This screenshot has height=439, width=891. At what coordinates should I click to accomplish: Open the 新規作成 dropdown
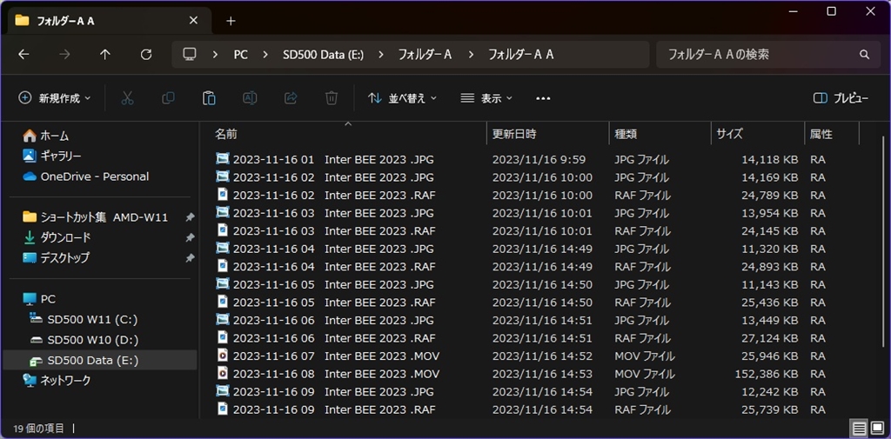[55, 98]
